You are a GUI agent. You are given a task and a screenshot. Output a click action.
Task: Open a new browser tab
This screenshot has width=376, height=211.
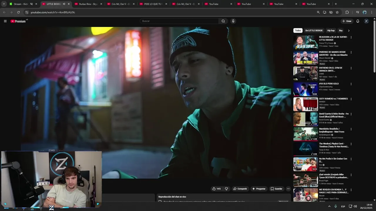[336, 4]
